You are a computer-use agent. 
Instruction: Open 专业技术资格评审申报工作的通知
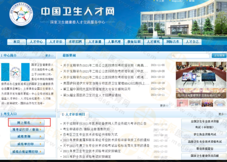click(x=106, y=140)
